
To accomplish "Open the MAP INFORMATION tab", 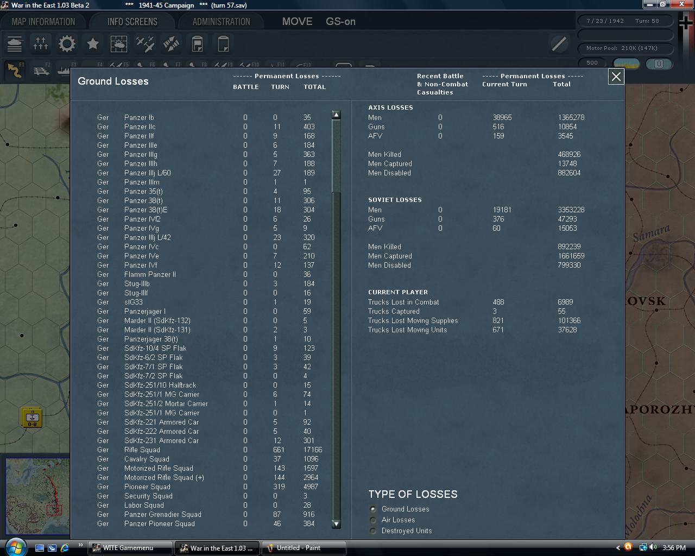I will pos(43,22).
